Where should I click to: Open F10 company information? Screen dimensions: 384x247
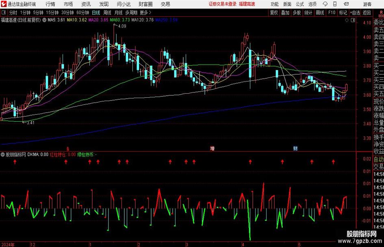[x=332, y=13]
